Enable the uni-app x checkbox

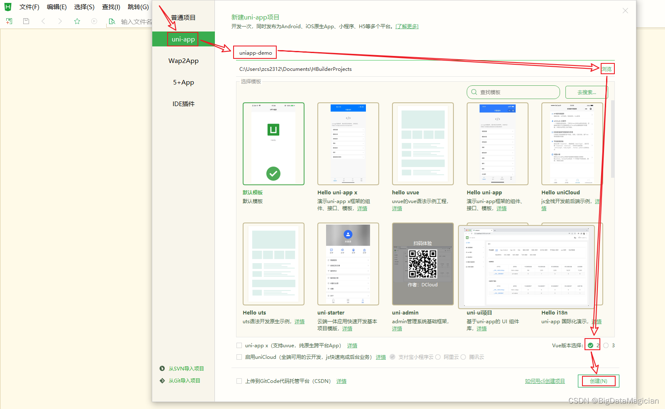[x=239, y=345]
